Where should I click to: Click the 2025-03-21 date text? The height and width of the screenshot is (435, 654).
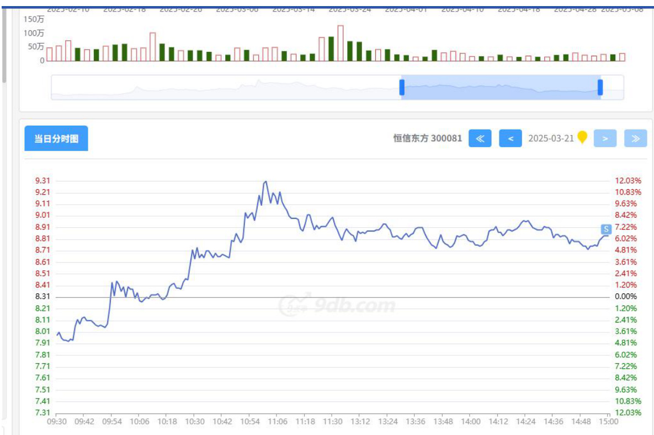pyautogui.click(x=551, y=138)
